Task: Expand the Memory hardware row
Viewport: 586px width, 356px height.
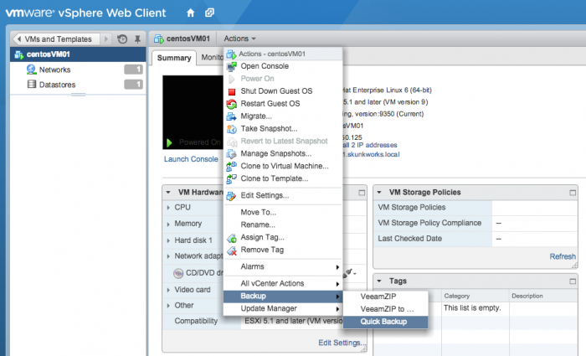Action: tap(168, 224)
